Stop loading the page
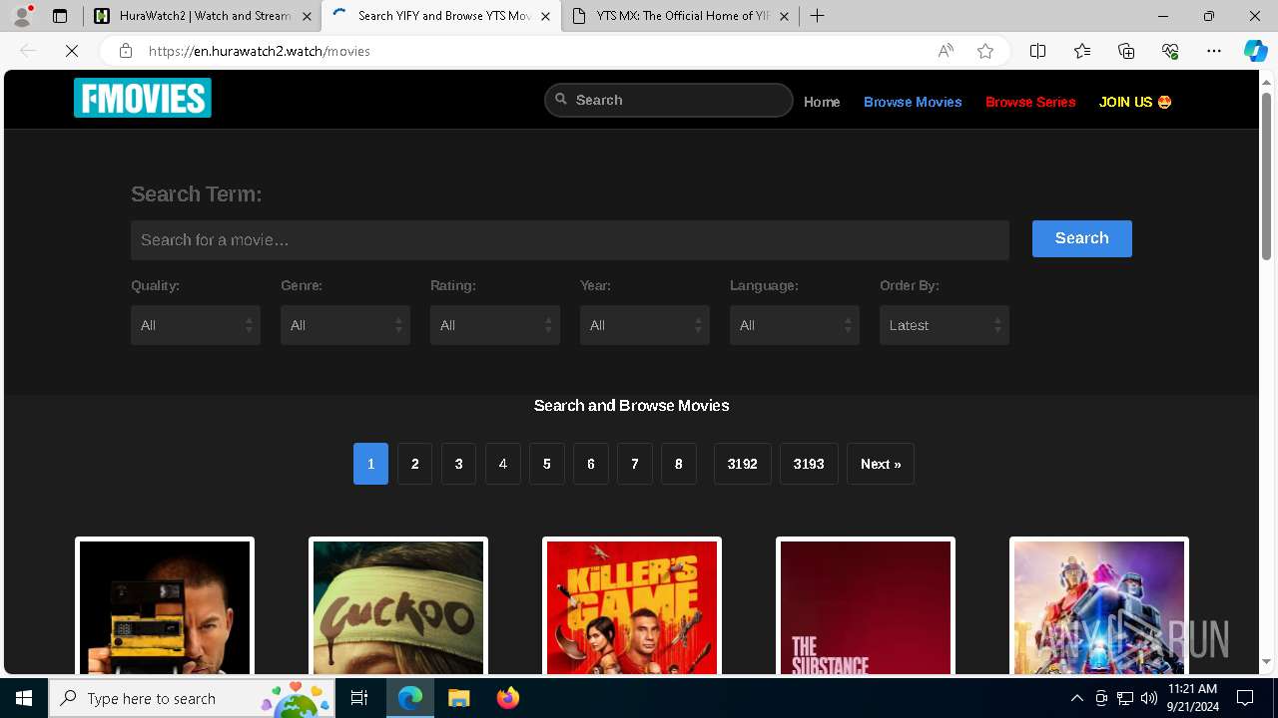 pos(72,51)
